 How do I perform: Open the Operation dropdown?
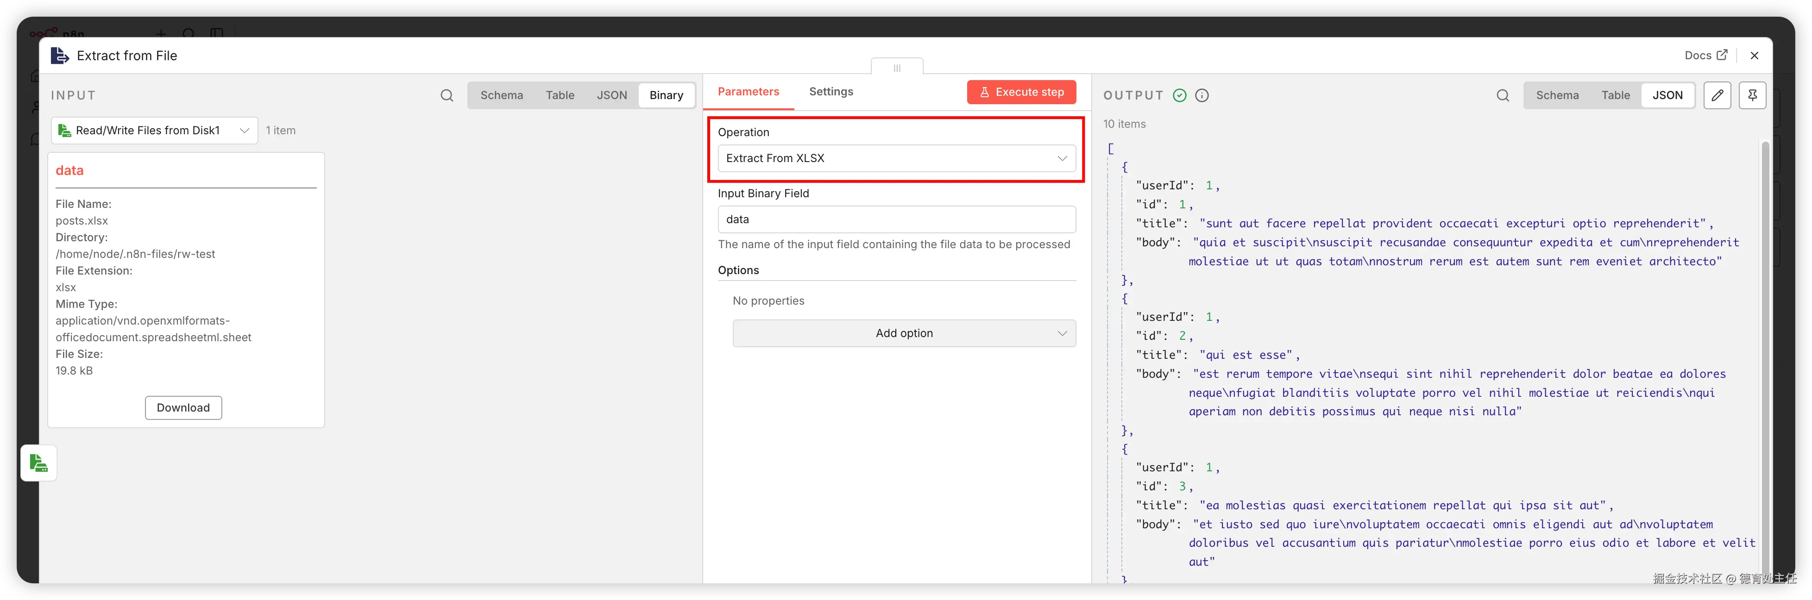[x=896, y=158]
